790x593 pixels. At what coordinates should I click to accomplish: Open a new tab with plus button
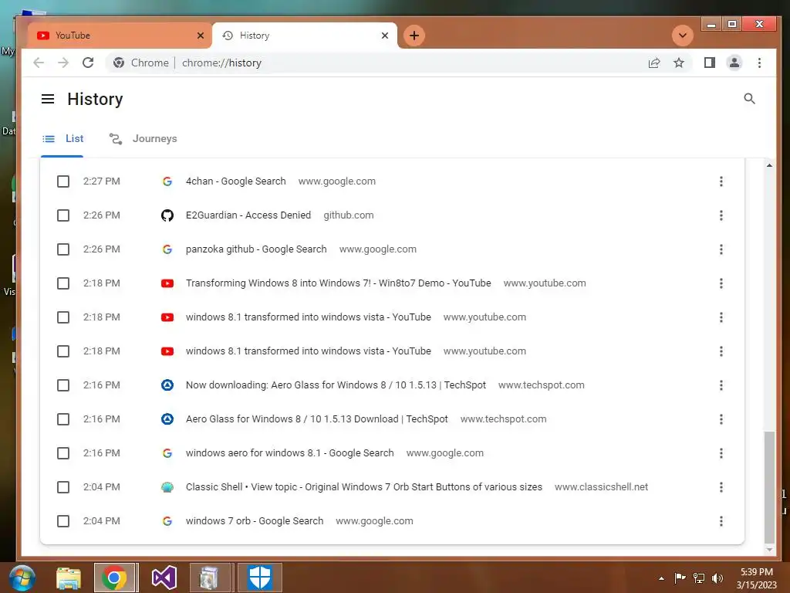click(x=414, y=36)
